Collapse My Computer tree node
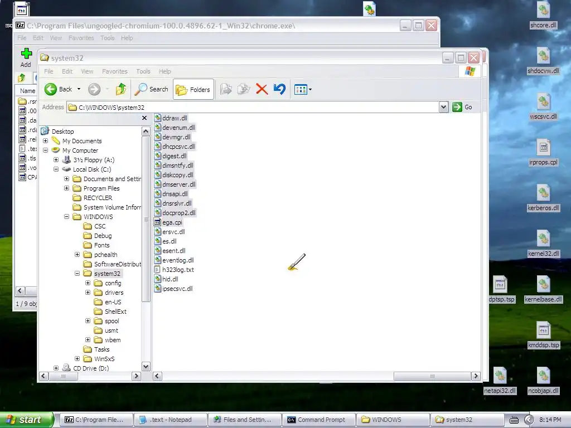Viewport: 571px width, 428px height. point(46,150)
